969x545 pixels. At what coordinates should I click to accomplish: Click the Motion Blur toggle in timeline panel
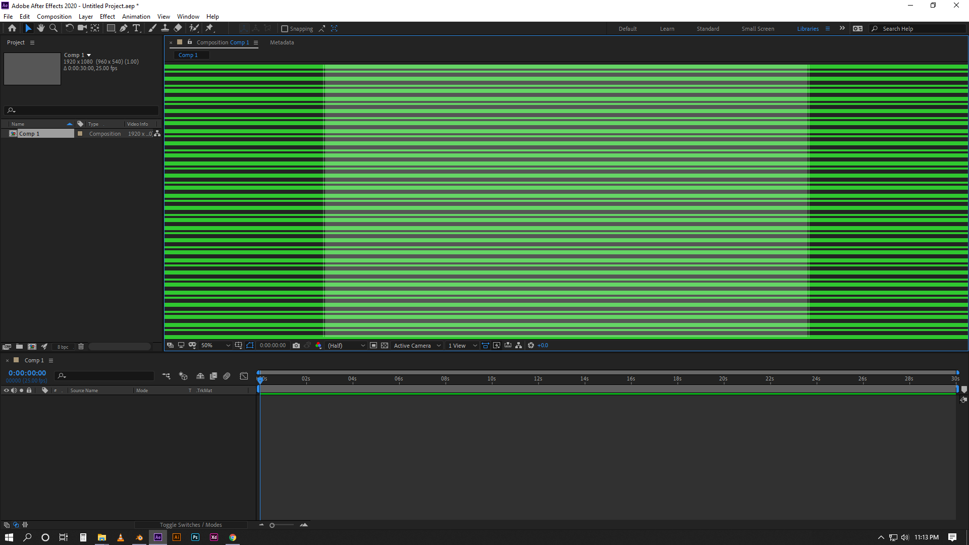pyautogui.click(x=226, y=376)
